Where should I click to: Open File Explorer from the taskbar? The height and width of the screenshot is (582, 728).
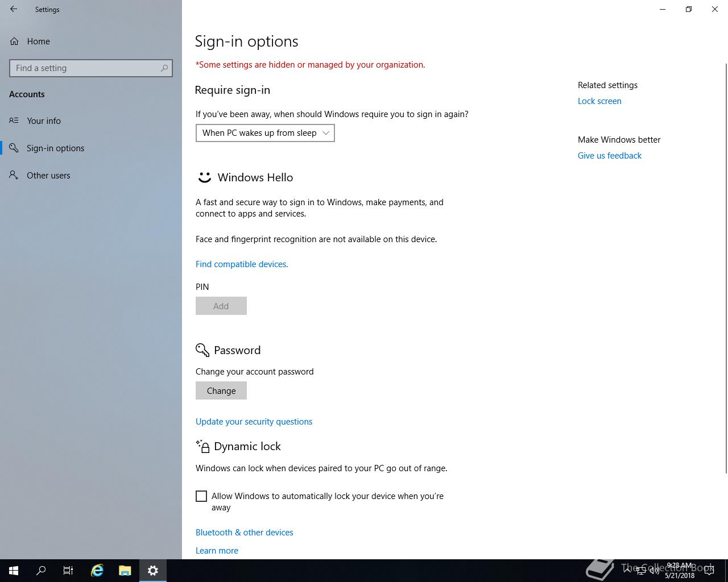(x=125, y=571)
